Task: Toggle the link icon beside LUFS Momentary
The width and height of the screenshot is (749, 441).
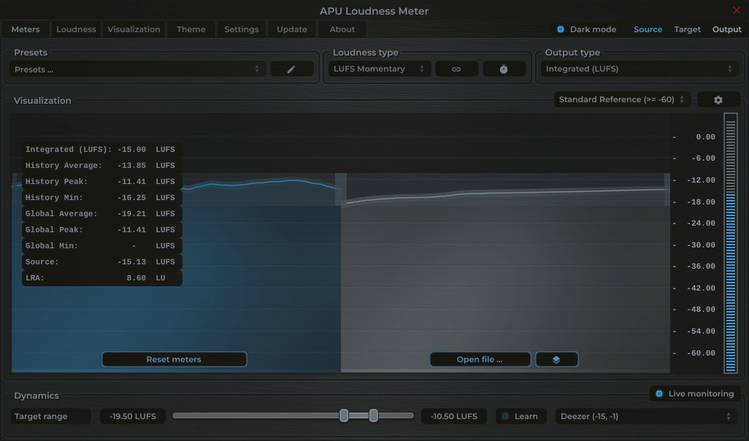Action: [456, 68]
